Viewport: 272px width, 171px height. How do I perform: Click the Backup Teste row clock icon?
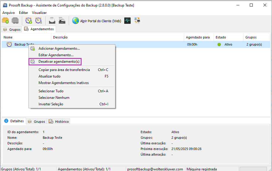[x=9, y=44]
